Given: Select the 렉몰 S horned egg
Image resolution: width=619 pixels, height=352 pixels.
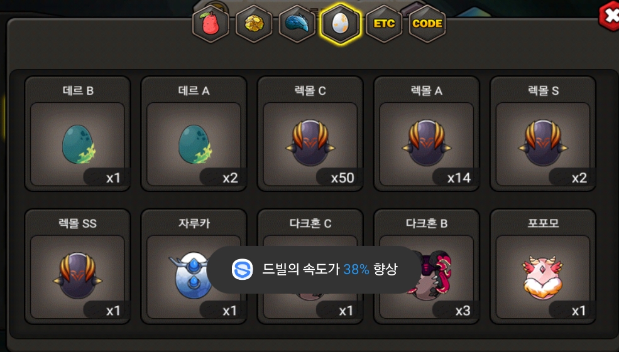Looking at the screenshot, I should point(543,134).
